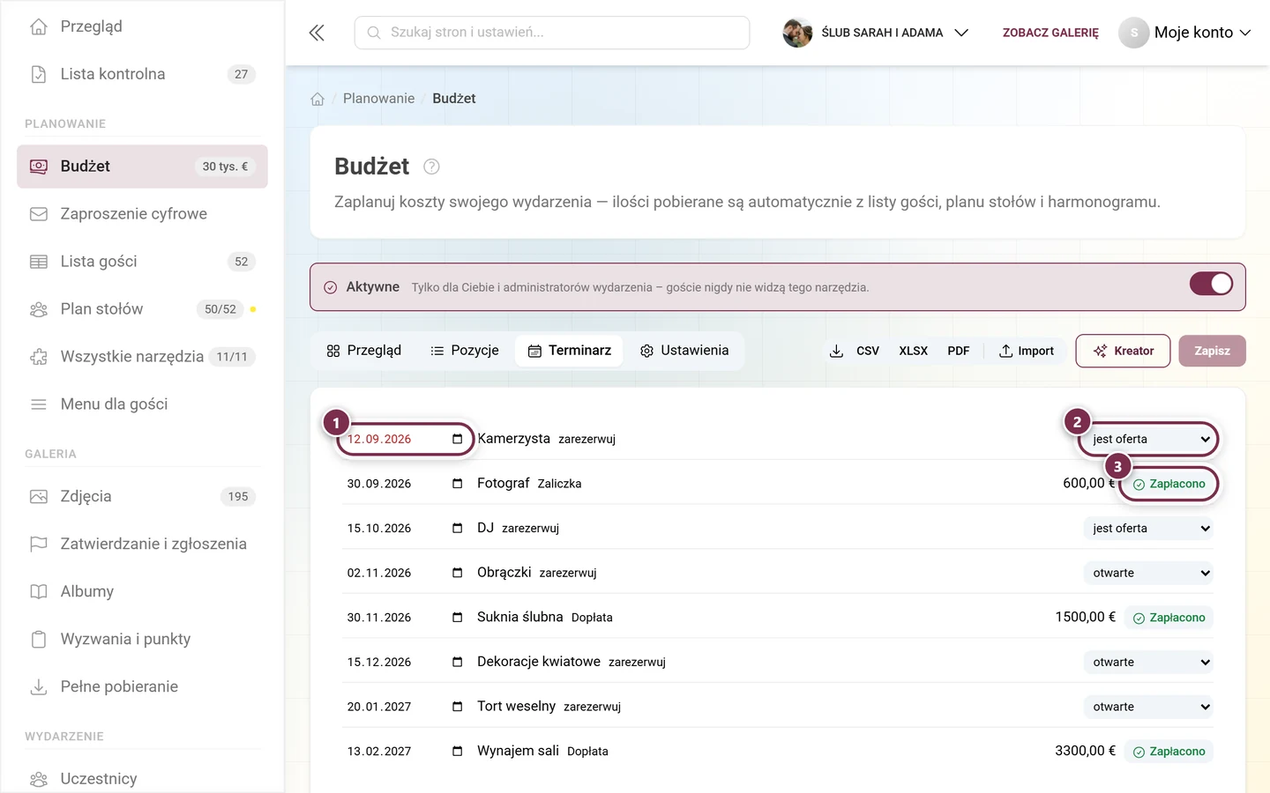Viewport: 1270px width, 793px height.
Task: Open calendar picker for 30.09.2026 date
Action: [x=457, y=484]
